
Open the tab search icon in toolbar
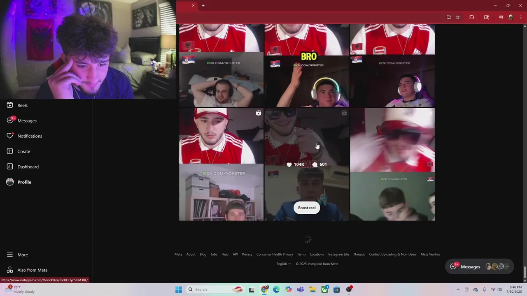click(x=486, y=17)
